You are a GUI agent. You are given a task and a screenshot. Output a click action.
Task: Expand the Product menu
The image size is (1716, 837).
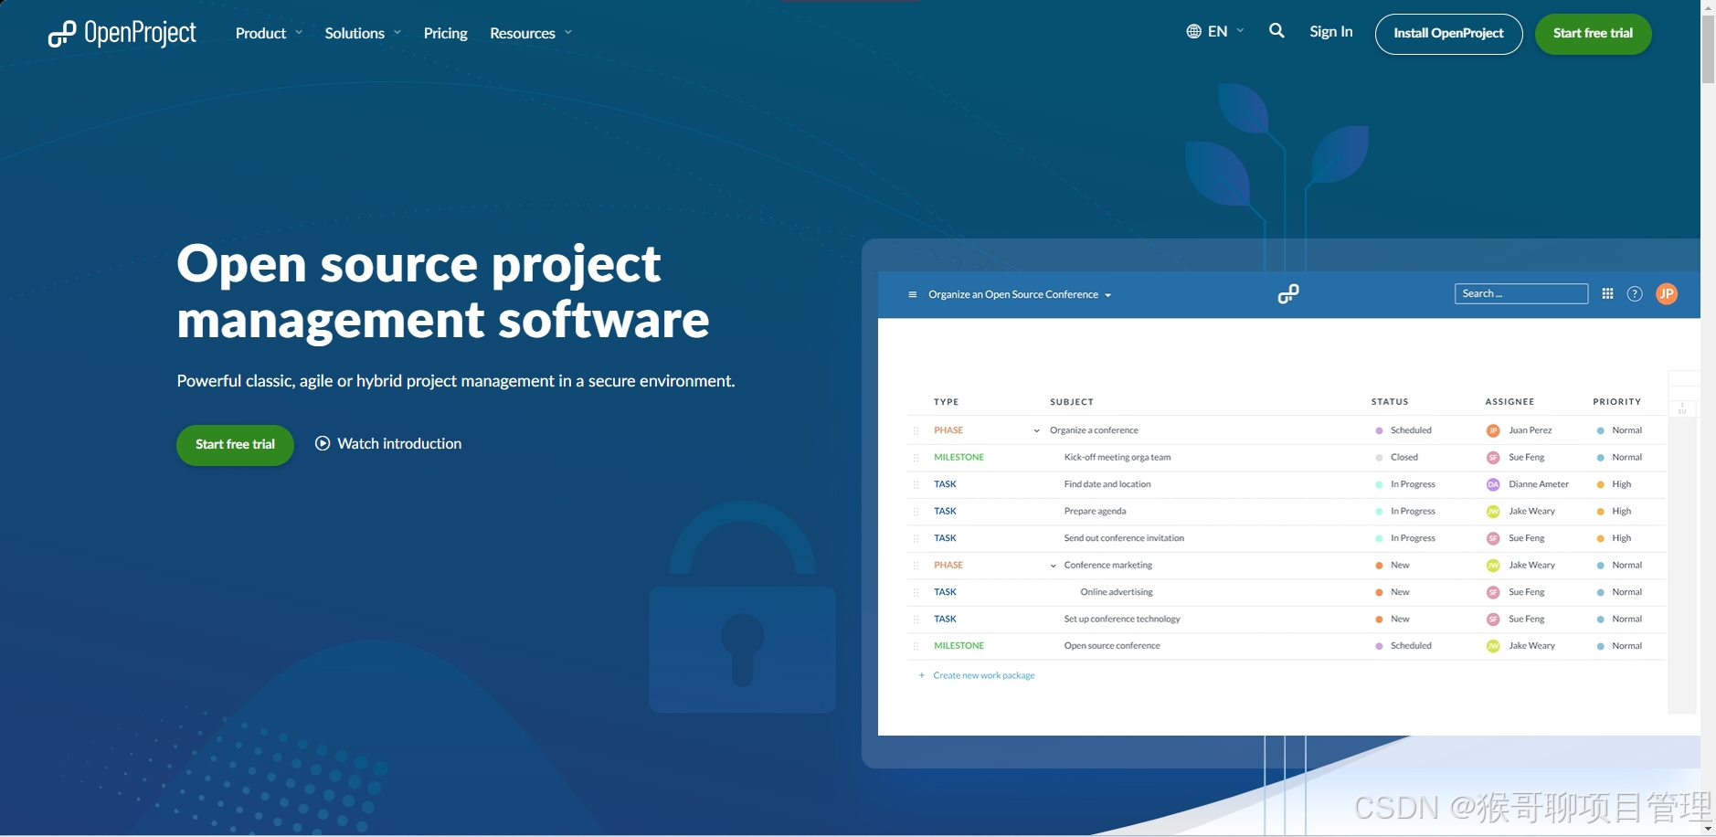tap(269, 33)
